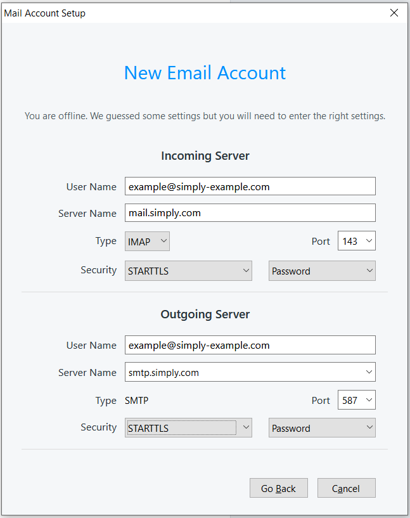This screenshot has width=410, height=518.
Task: Open the incoming server Type dropdown showing IMAP
Action: pos(147,242)
